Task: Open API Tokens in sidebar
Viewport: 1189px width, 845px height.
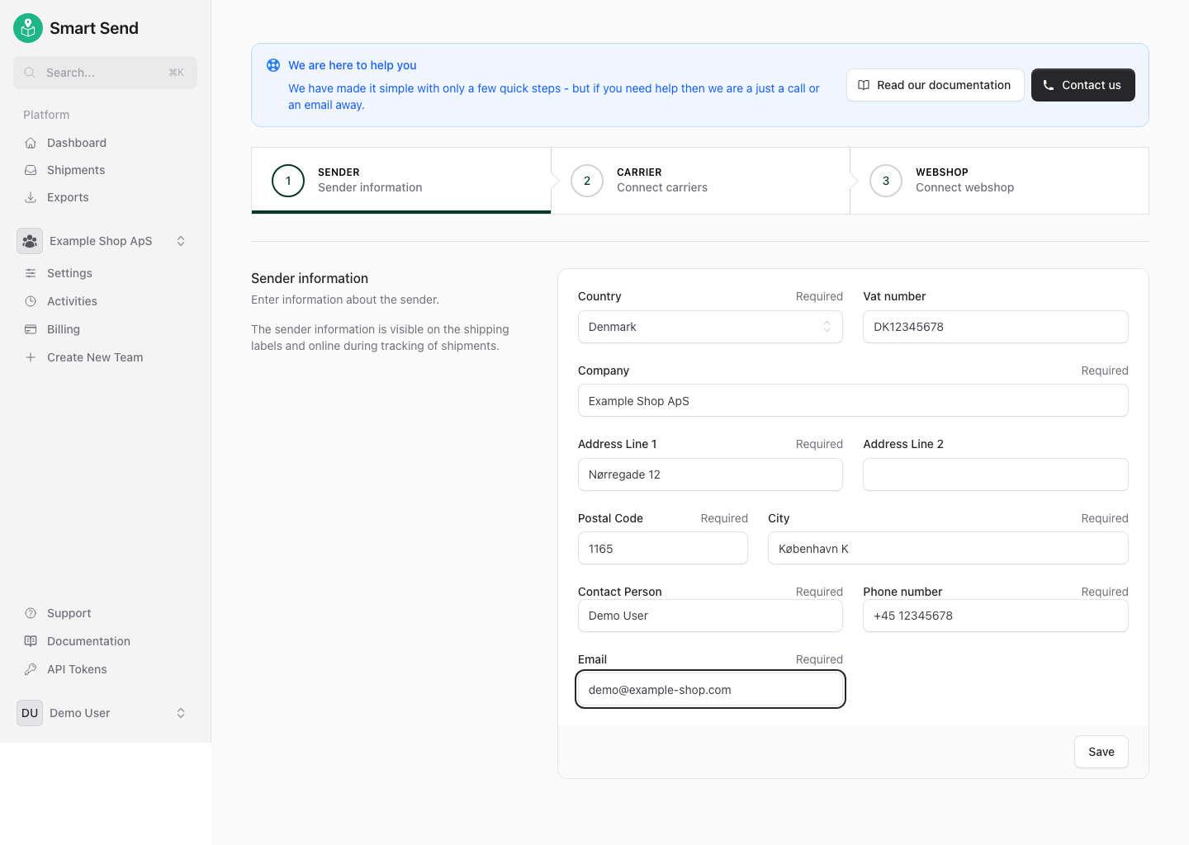Action: point(106,669)
